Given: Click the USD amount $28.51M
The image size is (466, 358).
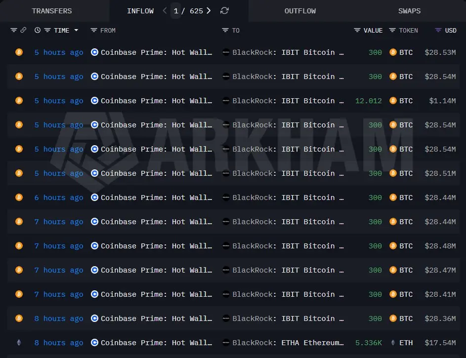Looking at the screenshot, I should tap(440, 173).
